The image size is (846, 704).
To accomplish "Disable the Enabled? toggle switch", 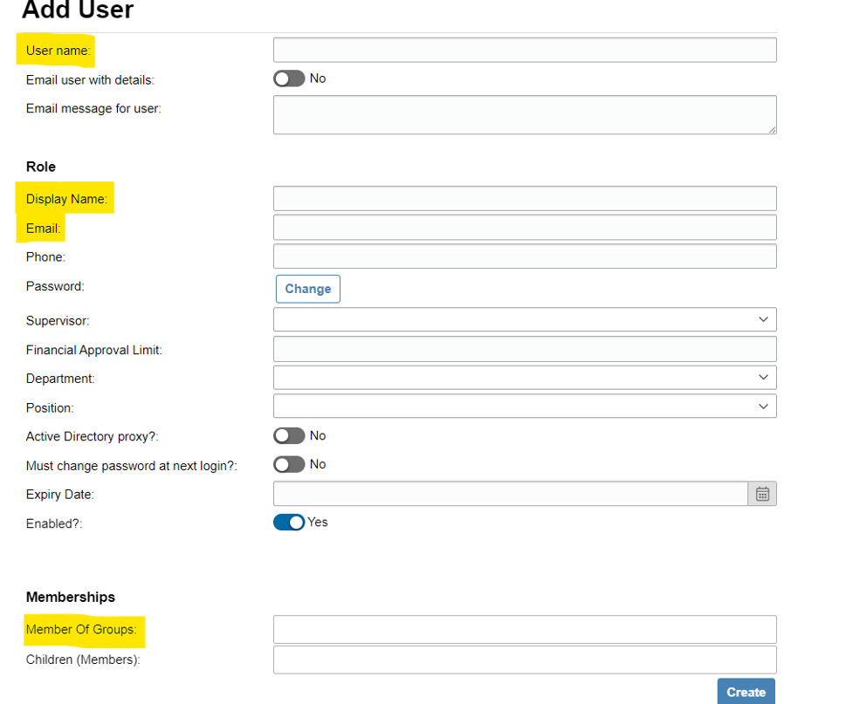I will pyautogui.click(x=289, y=523).
